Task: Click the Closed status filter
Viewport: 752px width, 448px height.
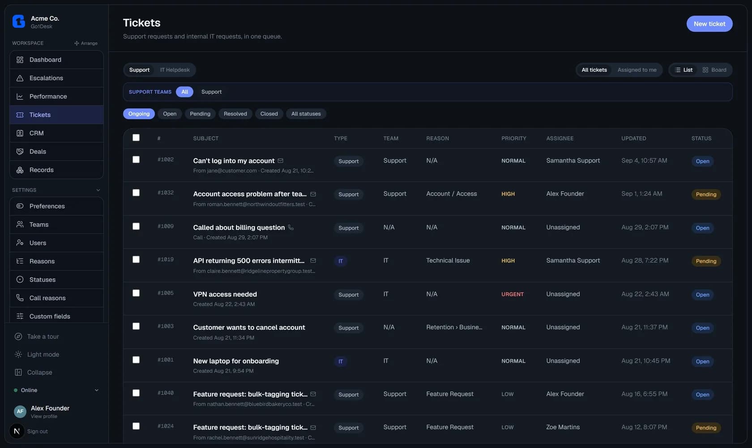Action: pos(269,114)
